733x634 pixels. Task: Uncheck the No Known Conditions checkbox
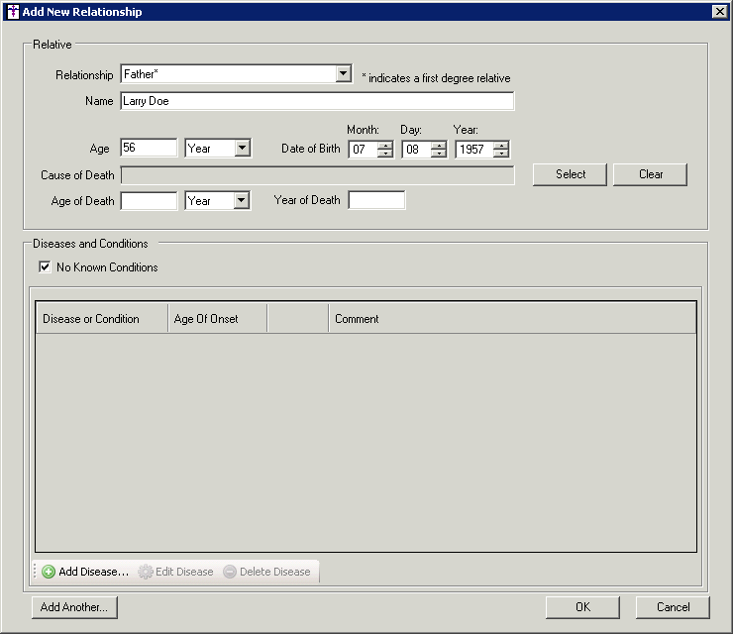point(45,266)
